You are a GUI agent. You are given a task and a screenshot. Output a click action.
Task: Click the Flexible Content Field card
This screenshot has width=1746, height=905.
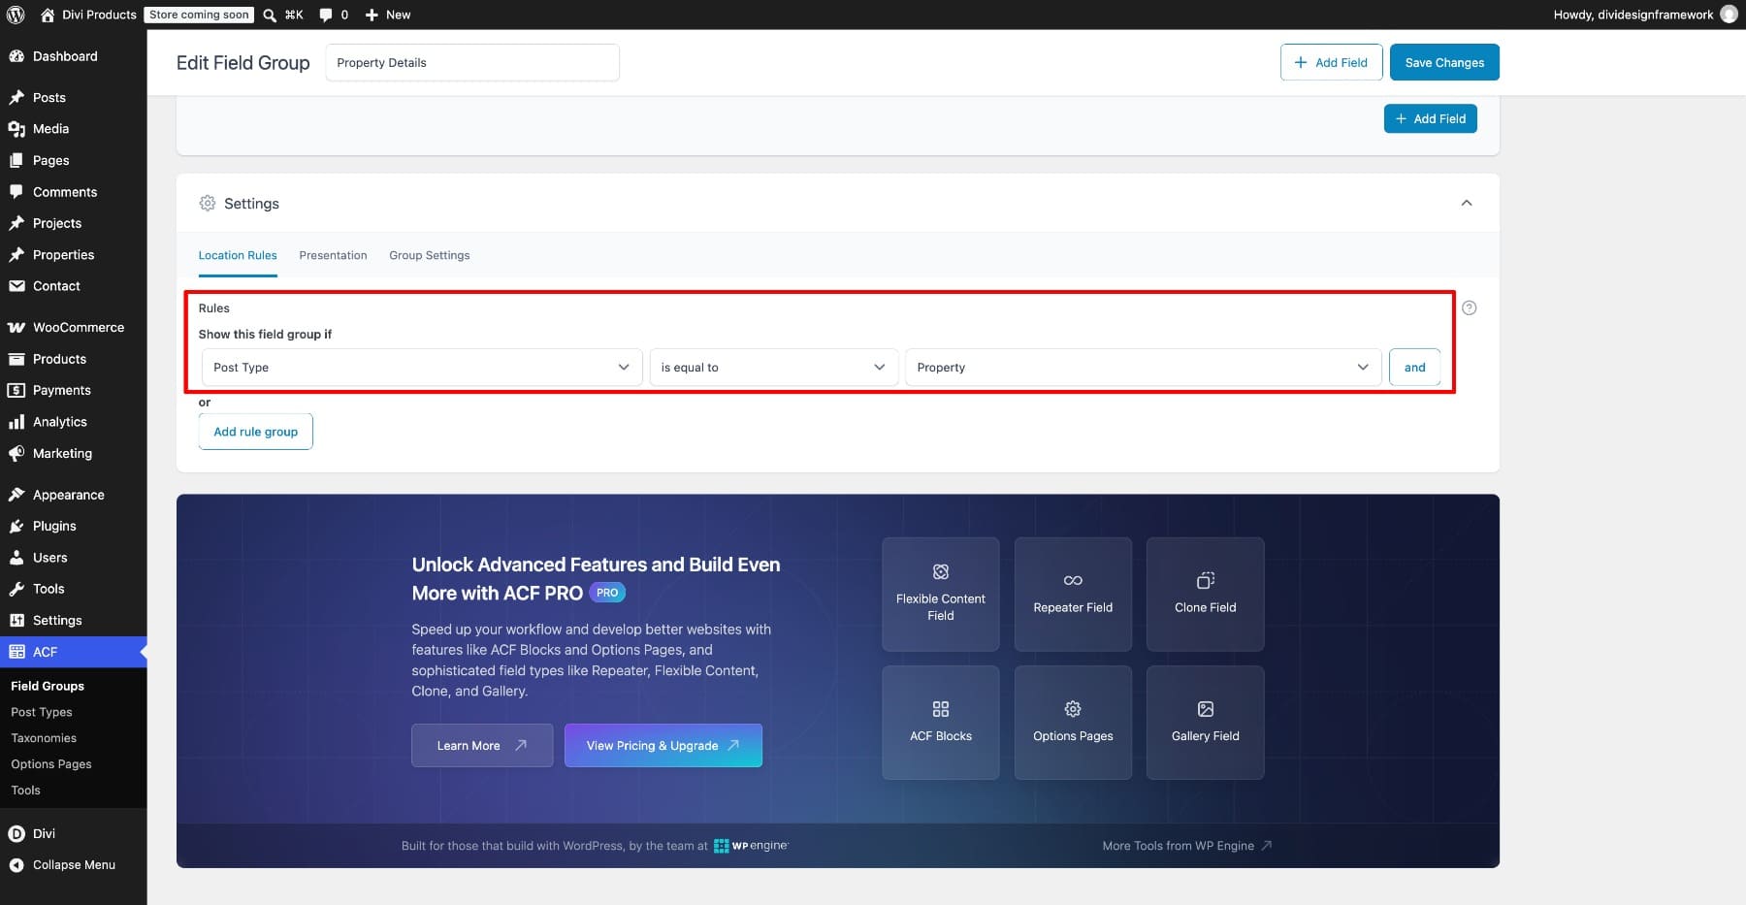pos(941,594)
